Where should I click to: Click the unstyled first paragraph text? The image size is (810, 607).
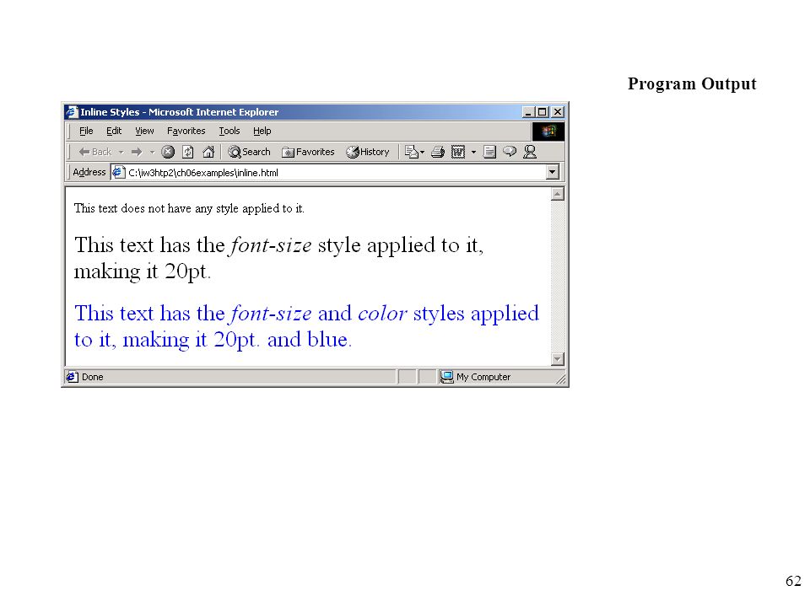click(189, 208)
